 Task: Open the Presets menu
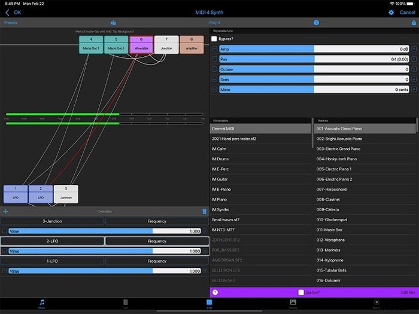point(11,23)
